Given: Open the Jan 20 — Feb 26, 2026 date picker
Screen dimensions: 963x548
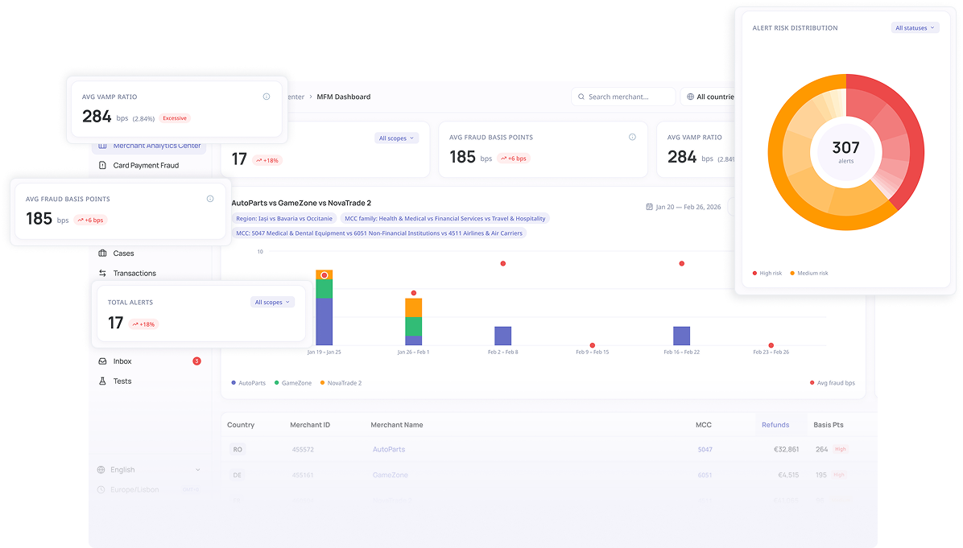Looking at the screenshot, I should 684,207.
